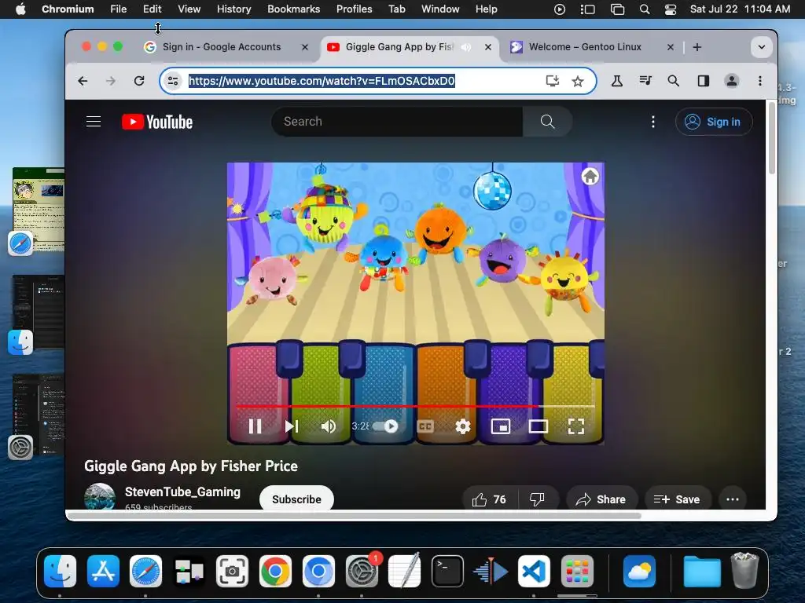Open Chrome Labs flask icon
This screenshot has width=805, height=603.
tap(616, 81)
